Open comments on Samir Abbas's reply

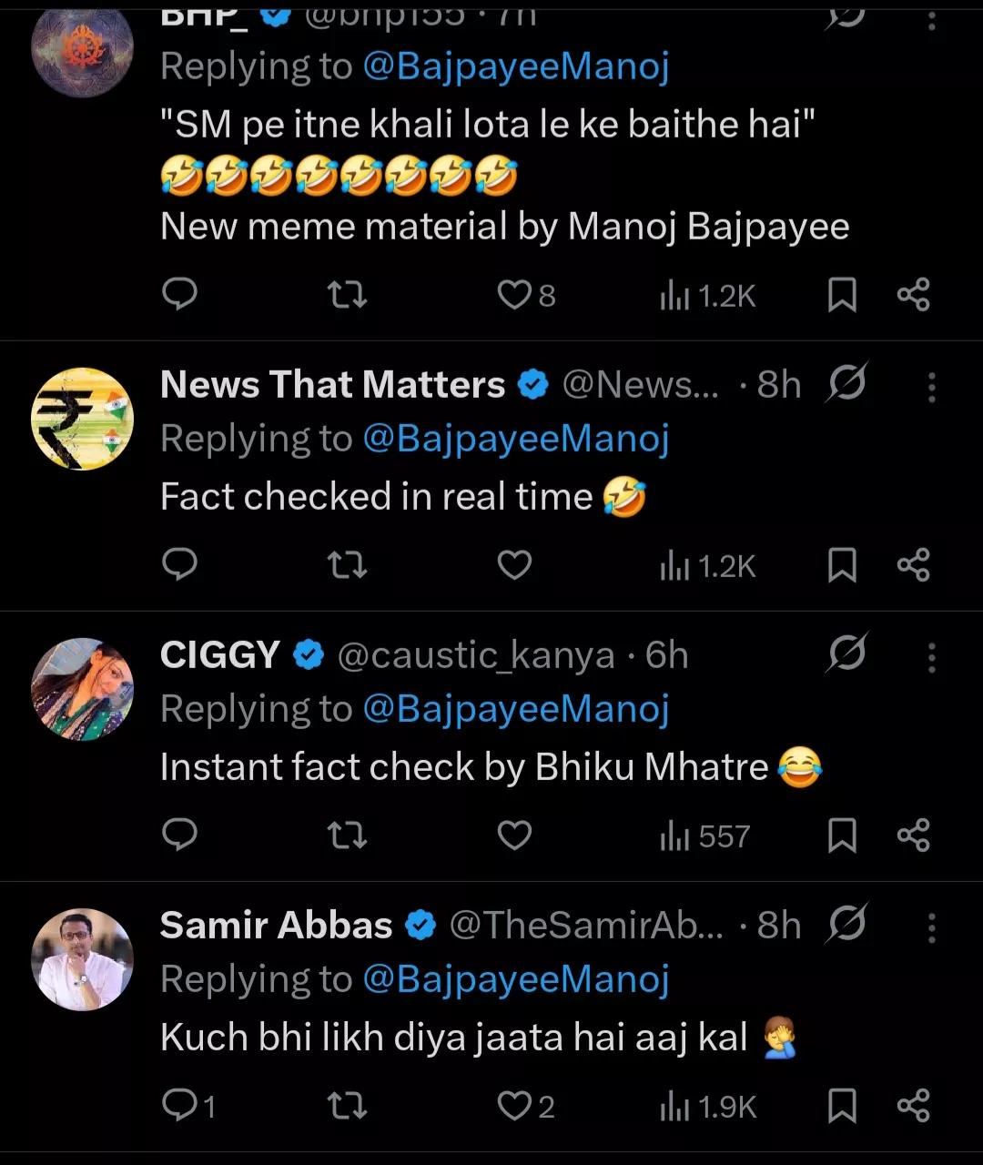(179, 1106)
